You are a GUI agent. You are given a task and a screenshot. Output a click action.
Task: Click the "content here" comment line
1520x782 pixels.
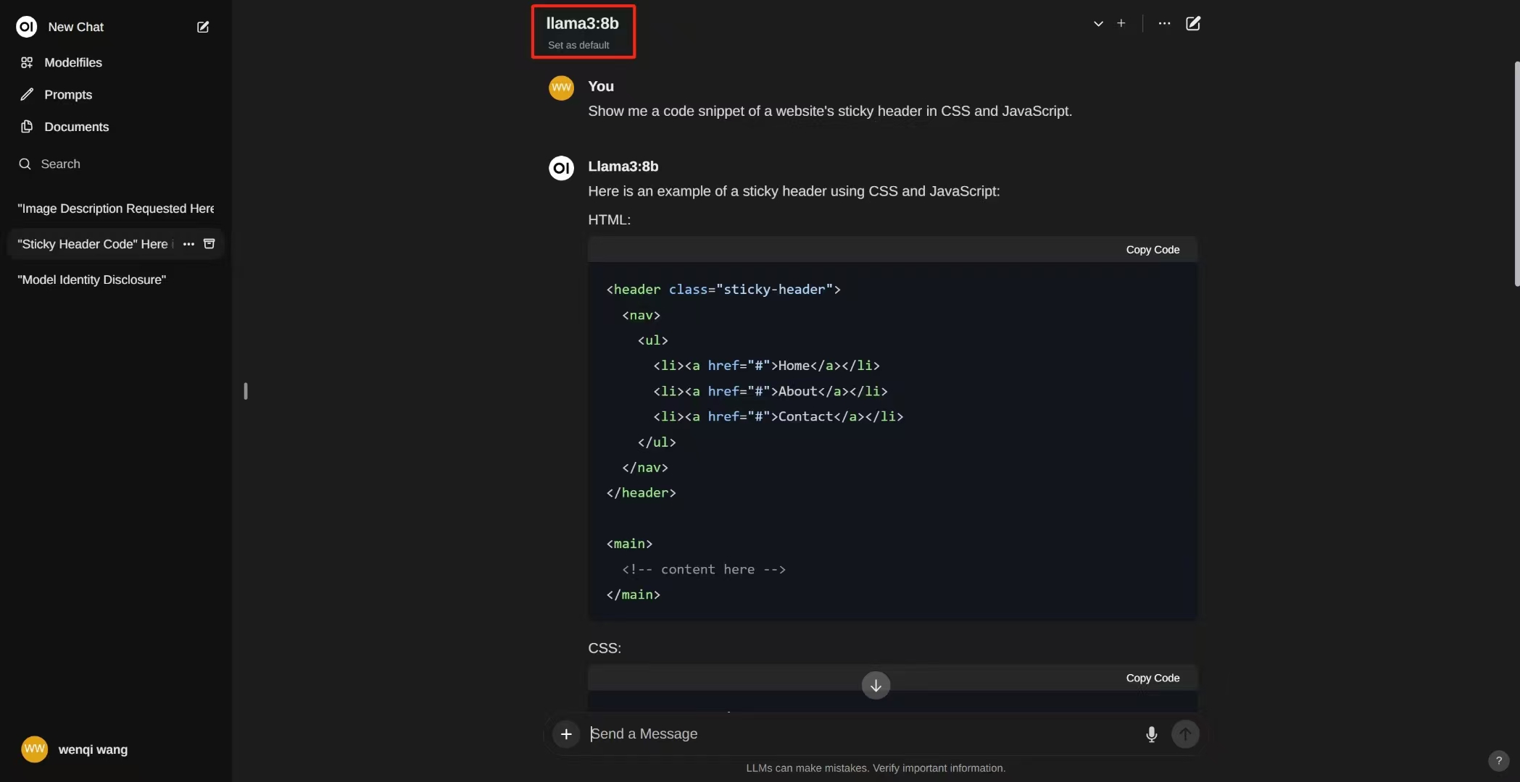tap(703, 569)
